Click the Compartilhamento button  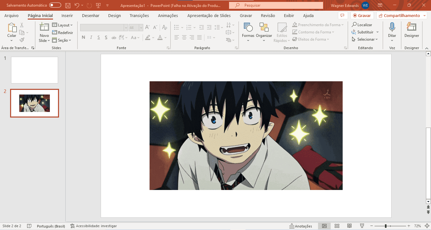tap(402, 15)
